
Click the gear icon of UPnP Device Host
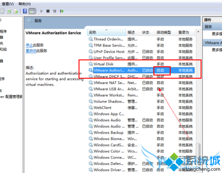(x=91, y=51)
